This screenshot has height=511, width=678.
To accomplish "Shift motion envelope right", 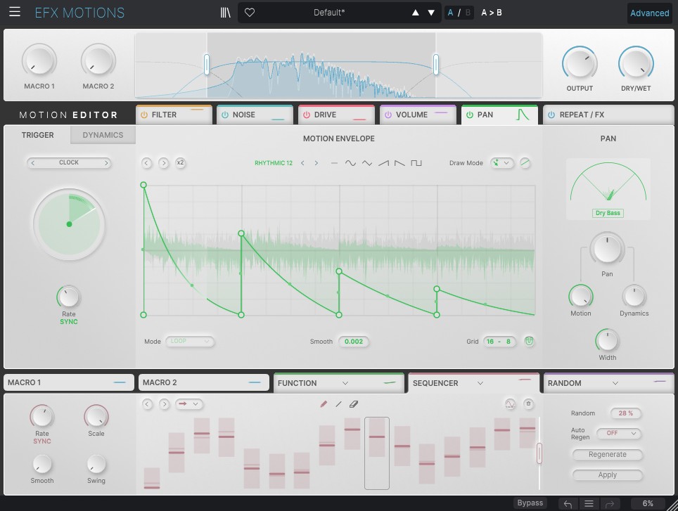I will 163,163.
